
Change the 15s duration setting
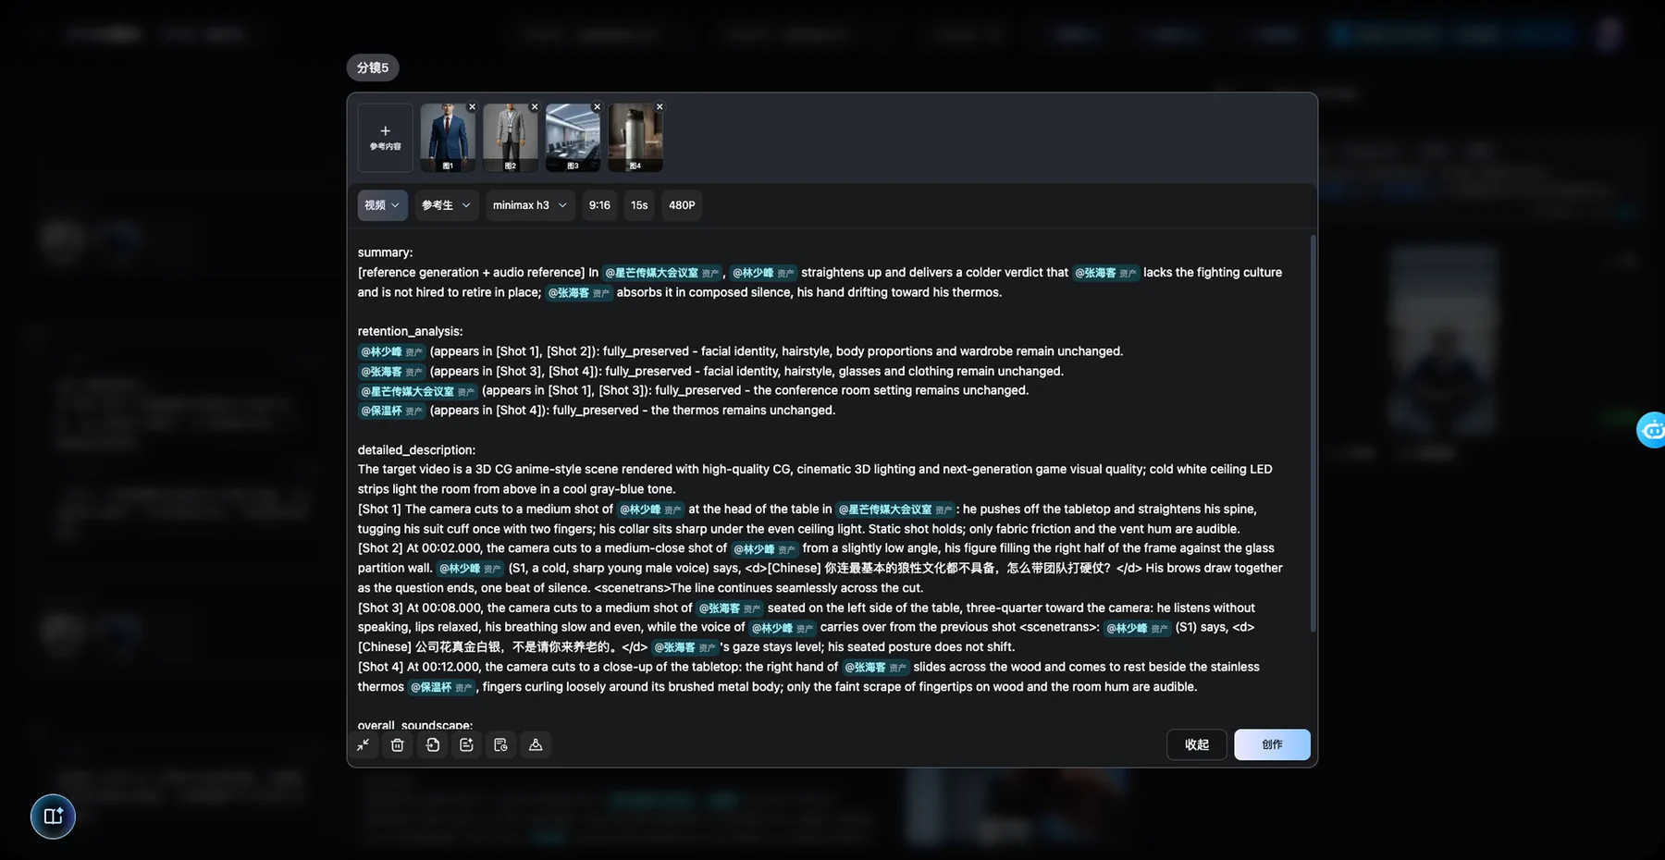[639, 205]
